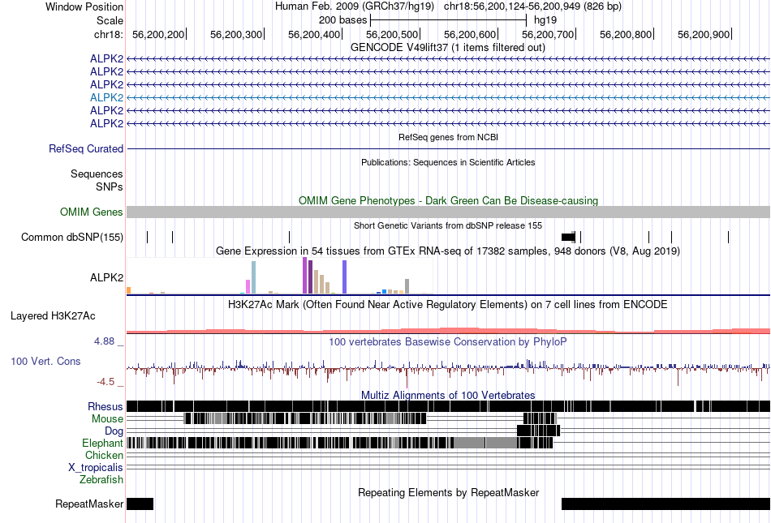Screen dimensions: 771x523
Task: Click the OMIM Genes track label
Action: pos(92,212)
